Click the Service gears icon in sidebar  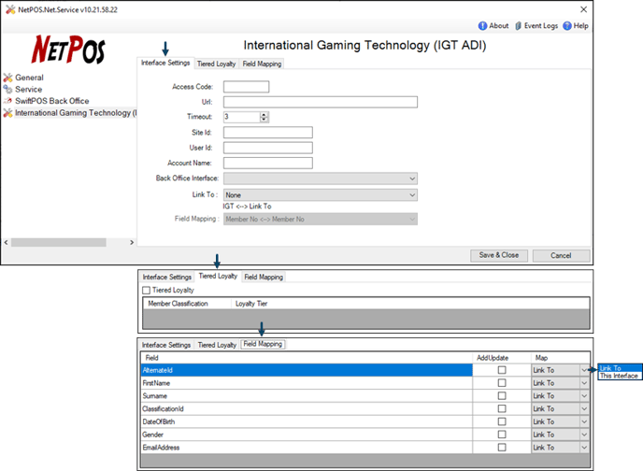[7, 89]
